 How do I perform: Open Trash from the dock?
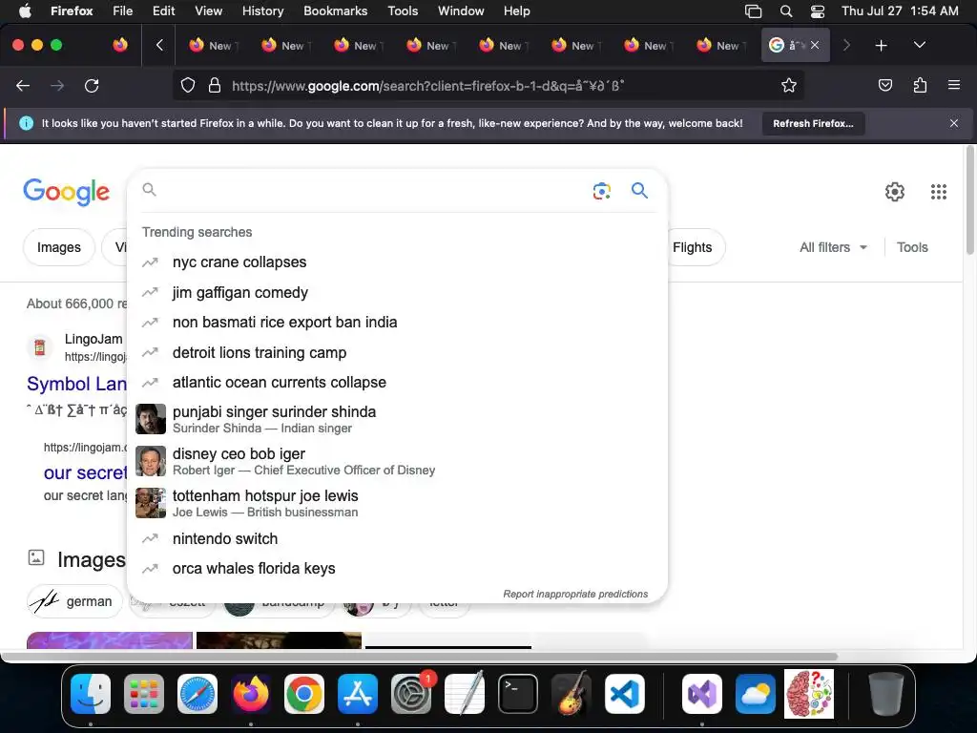tap(886, 694)
